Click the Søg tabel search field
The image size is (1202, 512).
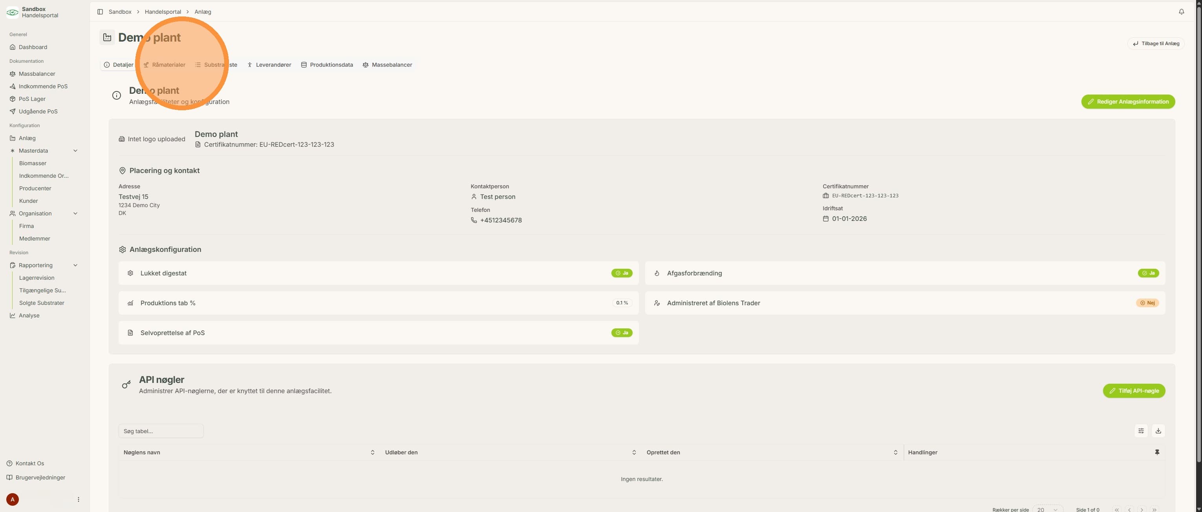[161, 431]
